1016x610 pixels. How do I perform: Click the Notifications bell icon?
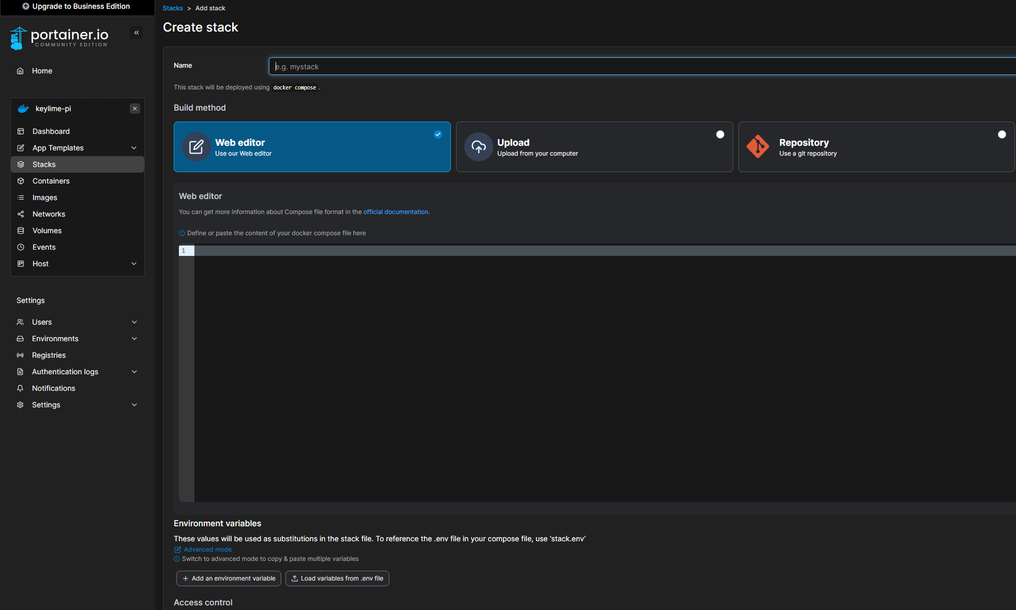click(x=20, y=388)
